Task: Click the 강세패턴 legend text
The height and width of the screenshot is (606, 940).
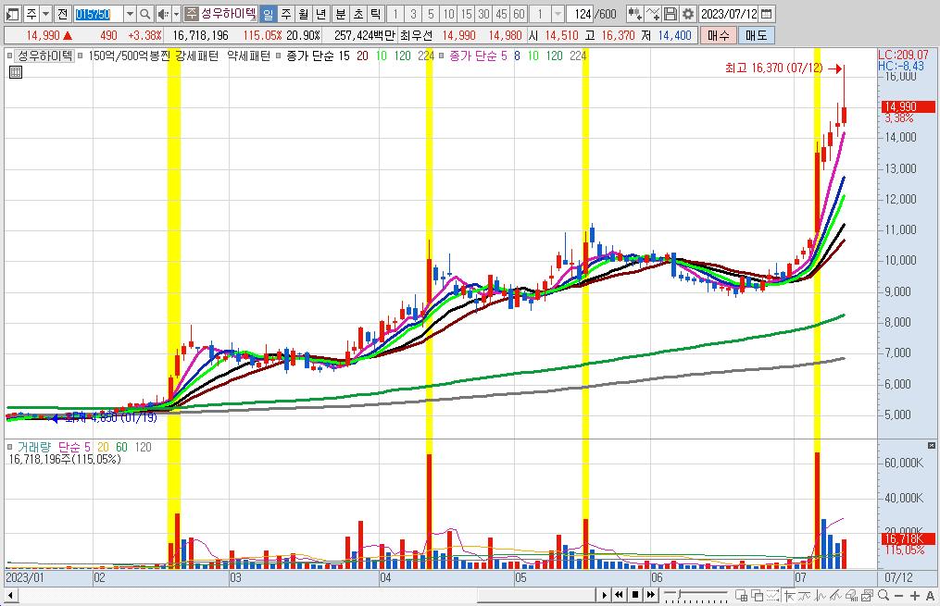Action: pyautogui.click(x=196, y=56)
